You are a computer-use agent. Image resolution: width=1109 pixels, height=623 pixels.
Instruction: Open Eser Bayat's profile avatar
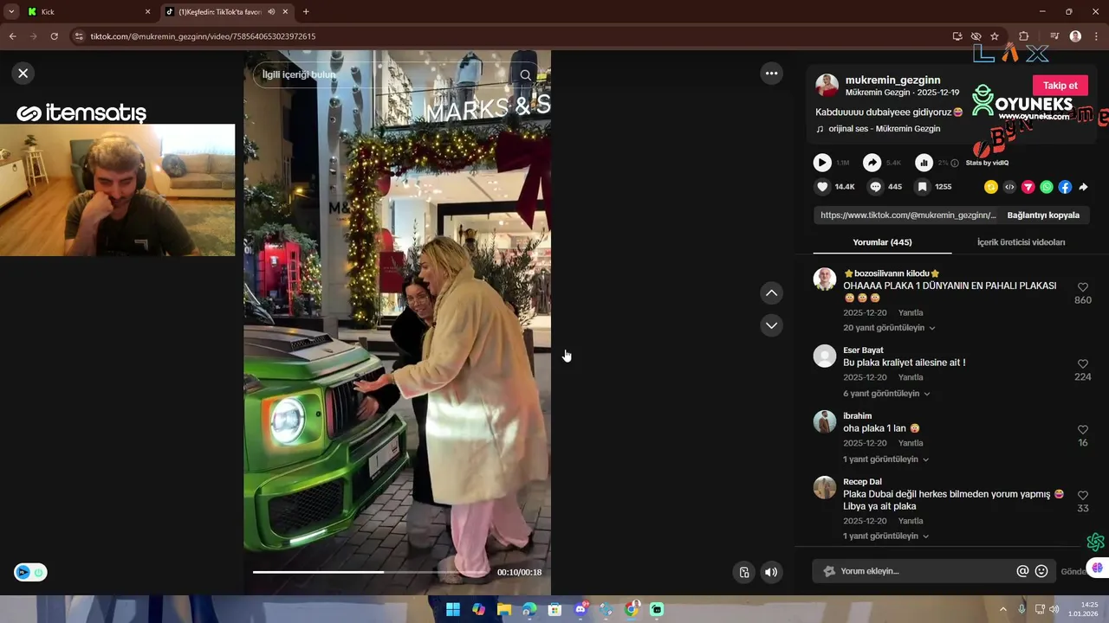(x=825, y=356)
